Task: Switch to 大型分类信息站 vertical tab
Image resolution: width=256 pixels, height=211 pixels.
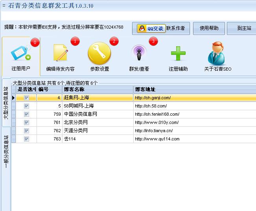Action: point(6,103)
